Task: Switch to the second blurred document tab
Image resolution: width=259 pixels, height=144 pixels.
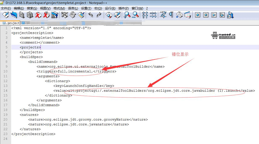Action: click(x=26, y=23)
